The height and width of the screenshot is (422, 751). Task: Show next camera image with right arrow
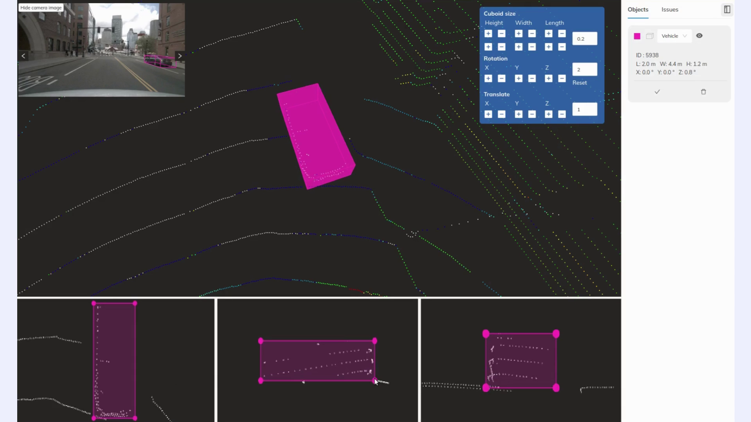180,56
